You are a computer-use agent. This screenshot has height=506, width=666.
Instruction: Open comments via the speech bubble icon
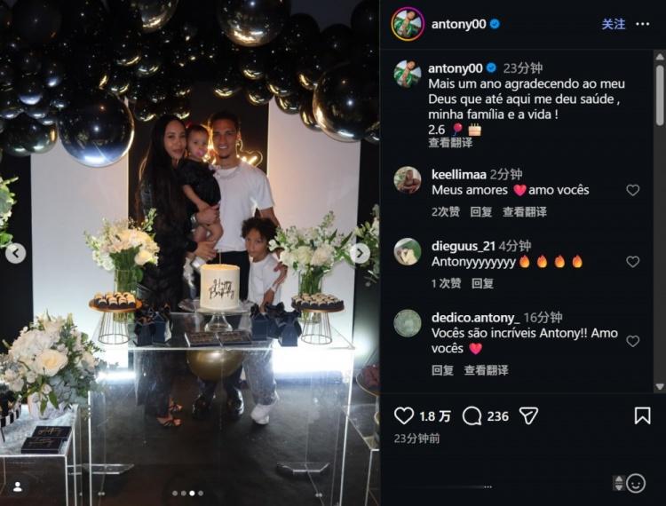472,416
